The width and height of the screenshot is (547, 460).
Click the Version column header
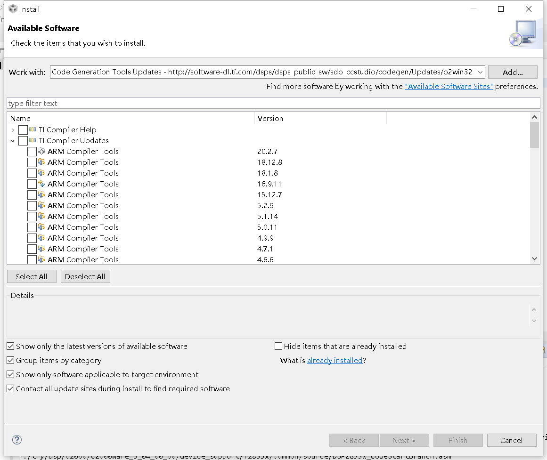320,119
